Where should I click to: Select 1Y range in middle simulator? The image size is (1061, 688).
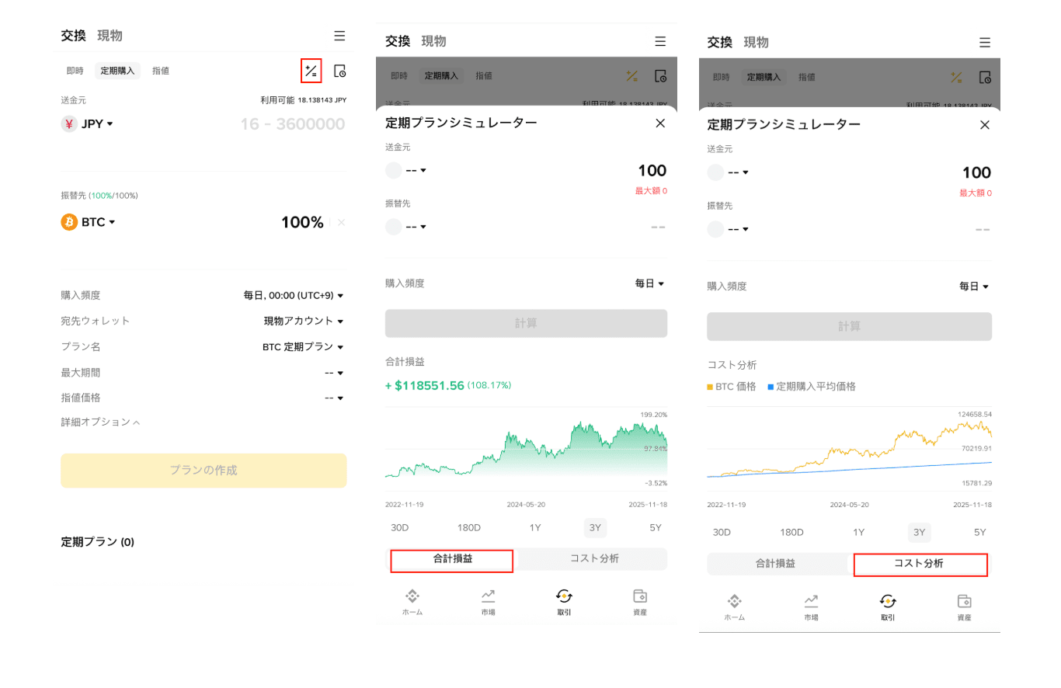(535, 528)
